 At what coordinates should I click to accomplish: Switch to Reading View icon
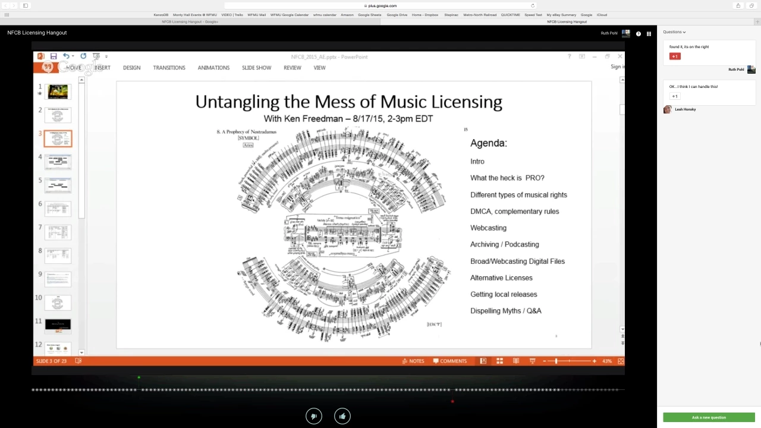point(516,361)
